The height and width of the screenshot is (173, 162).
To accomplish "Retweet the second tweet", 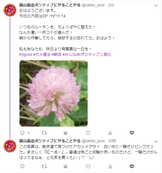I will (44, 166).
